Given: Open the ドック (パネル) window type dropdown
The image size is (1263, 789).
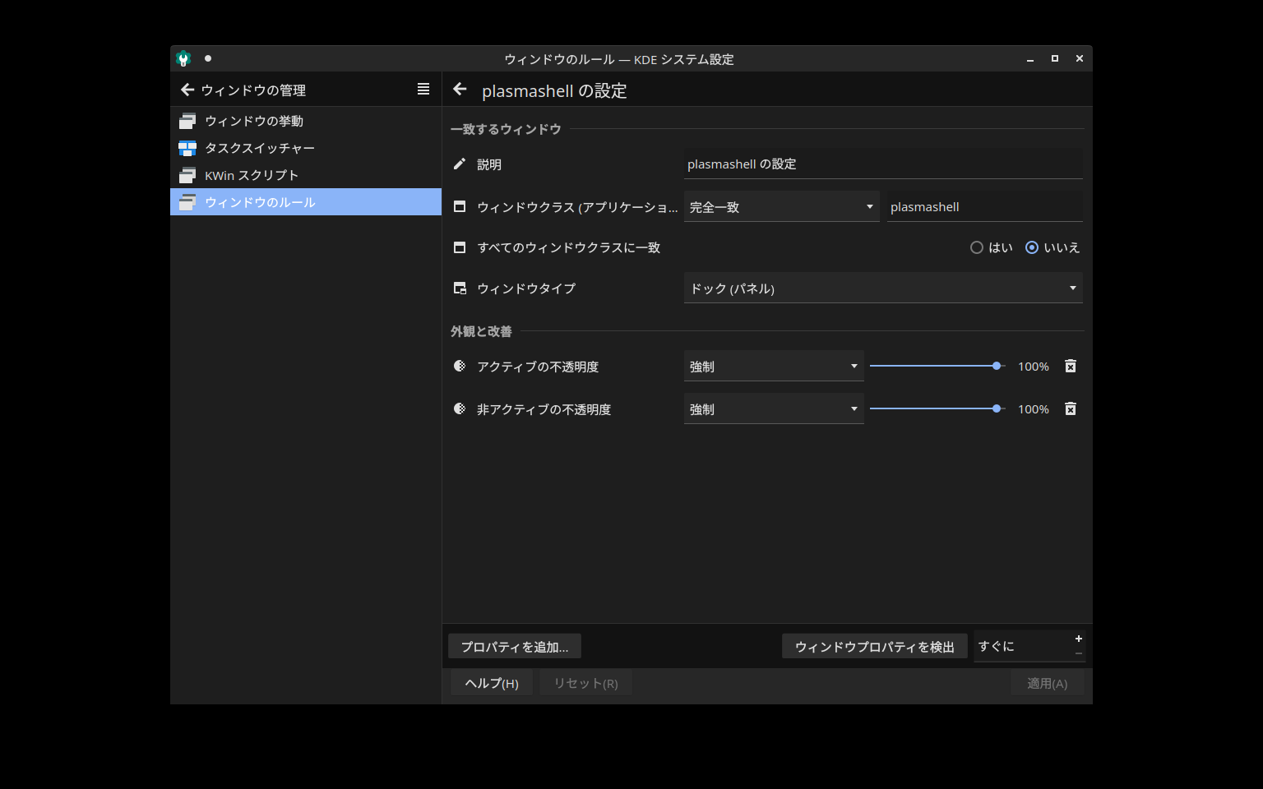Looking at the screenshot, I should point(883,288).
